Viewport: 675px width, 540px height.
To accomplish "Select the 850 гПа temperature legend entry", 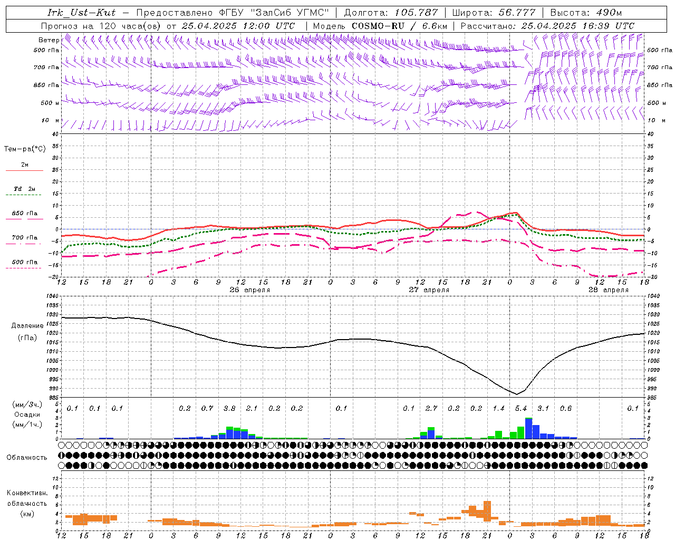I will [24, 214].
